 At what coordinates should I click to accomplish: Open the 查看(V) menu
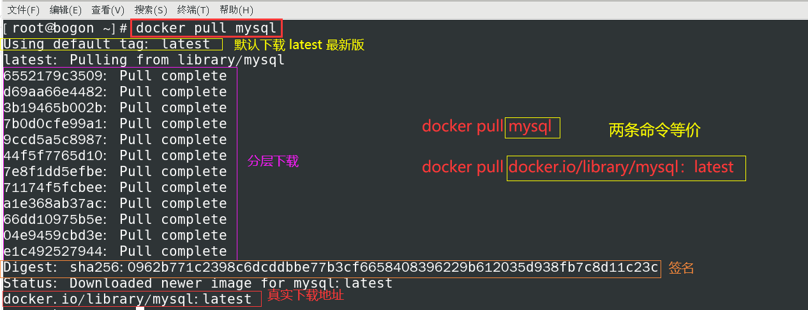click(108, 10)
